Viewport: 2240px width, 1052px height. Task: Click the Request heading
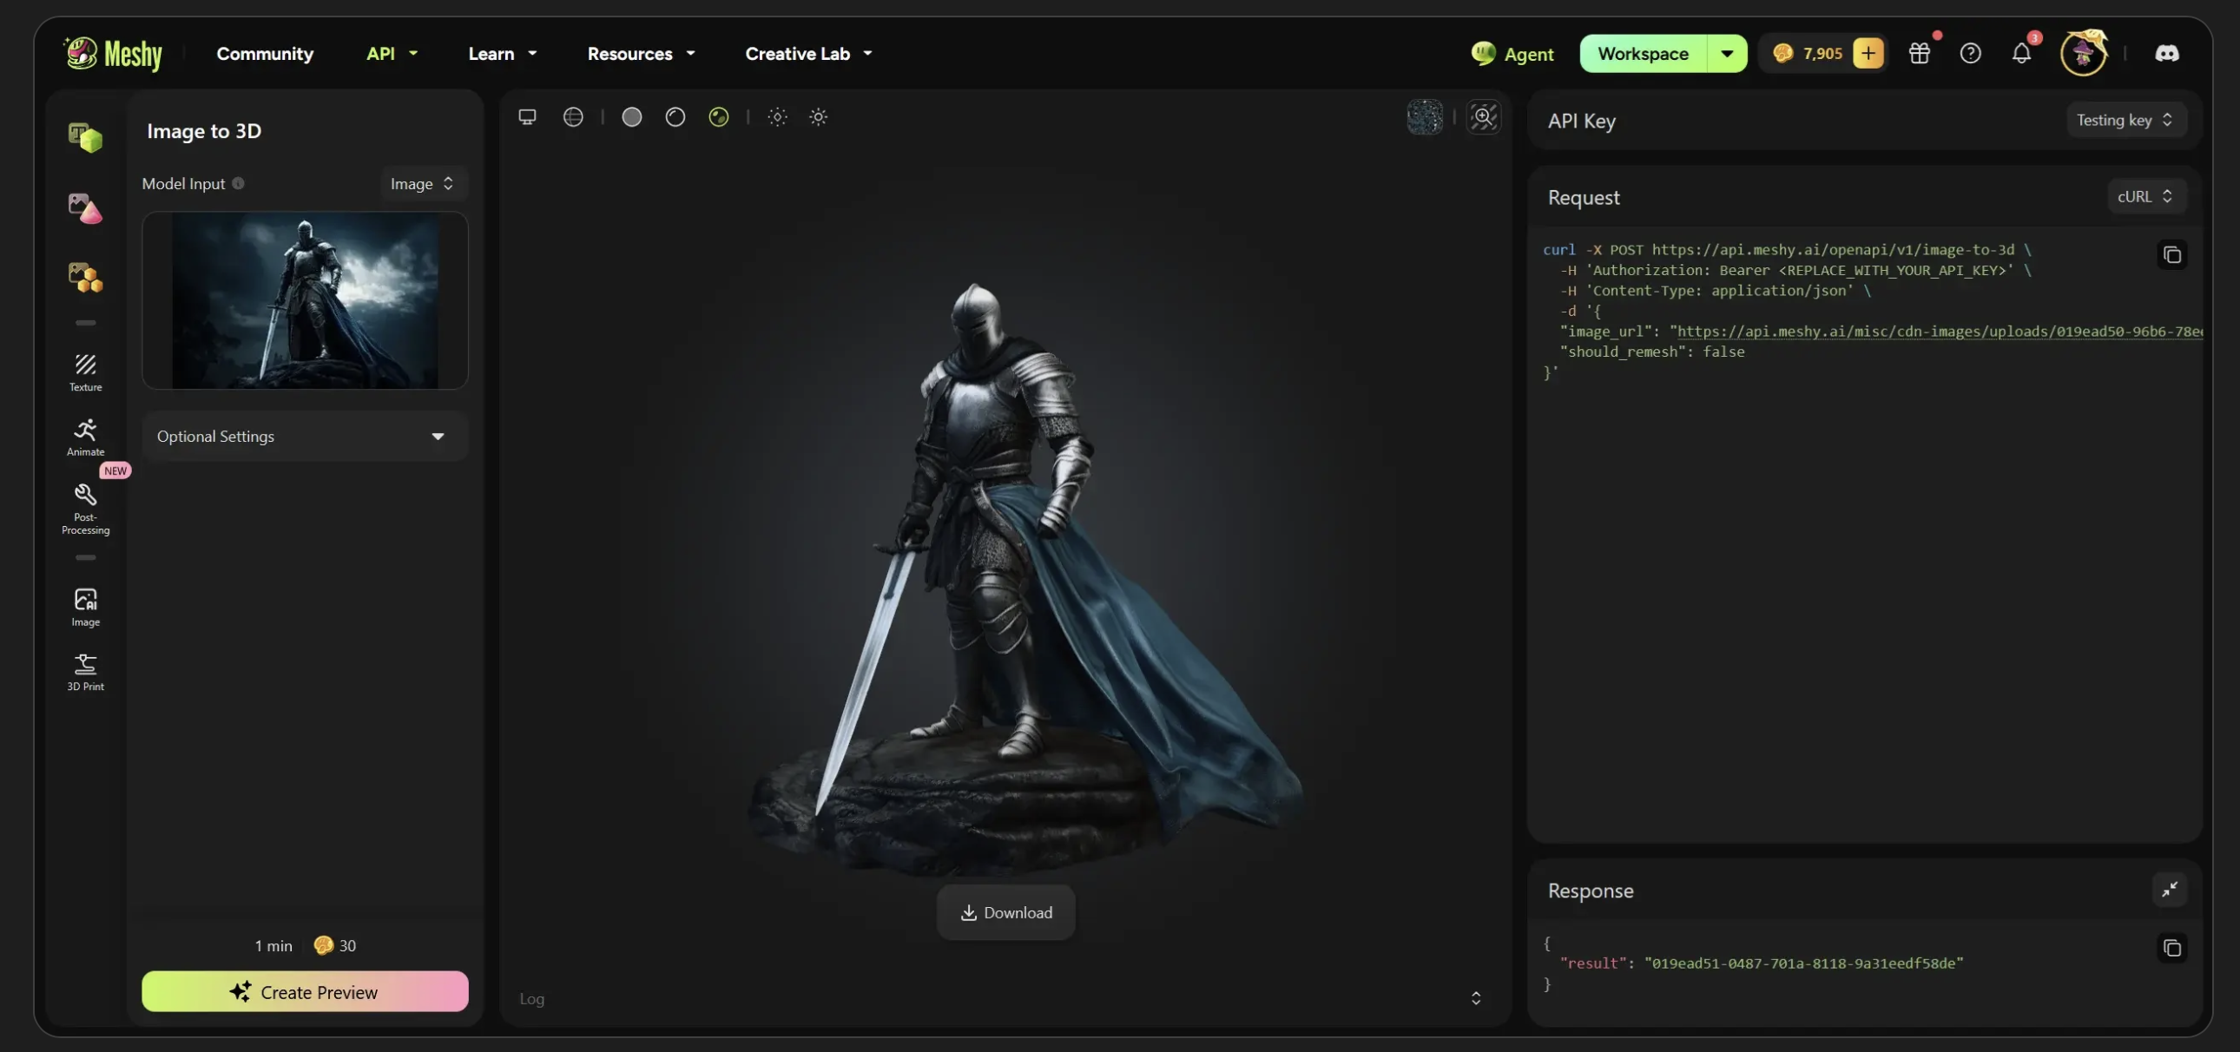pyautogui.click(x=1584, y=197)
